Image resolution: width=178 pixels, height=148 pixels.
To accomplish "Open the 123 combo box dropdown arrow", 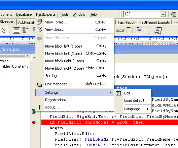I will [x=163, y=14].
